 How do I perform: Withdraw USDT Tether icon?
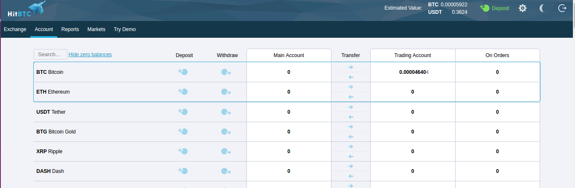(226, 112)
